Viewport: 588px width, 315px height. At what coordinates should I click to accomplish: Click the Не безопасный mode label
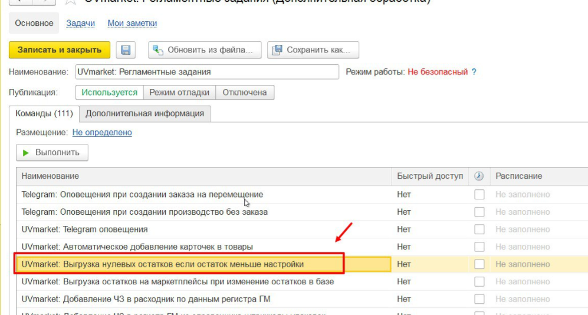point(438,72)
